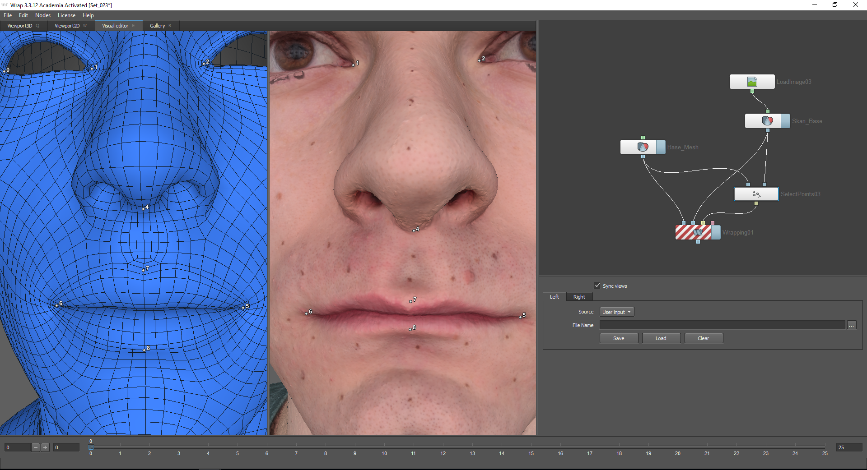867x470 pixels.
Task: Click Wrapping01 pink input port
Action: pos(713,223)
